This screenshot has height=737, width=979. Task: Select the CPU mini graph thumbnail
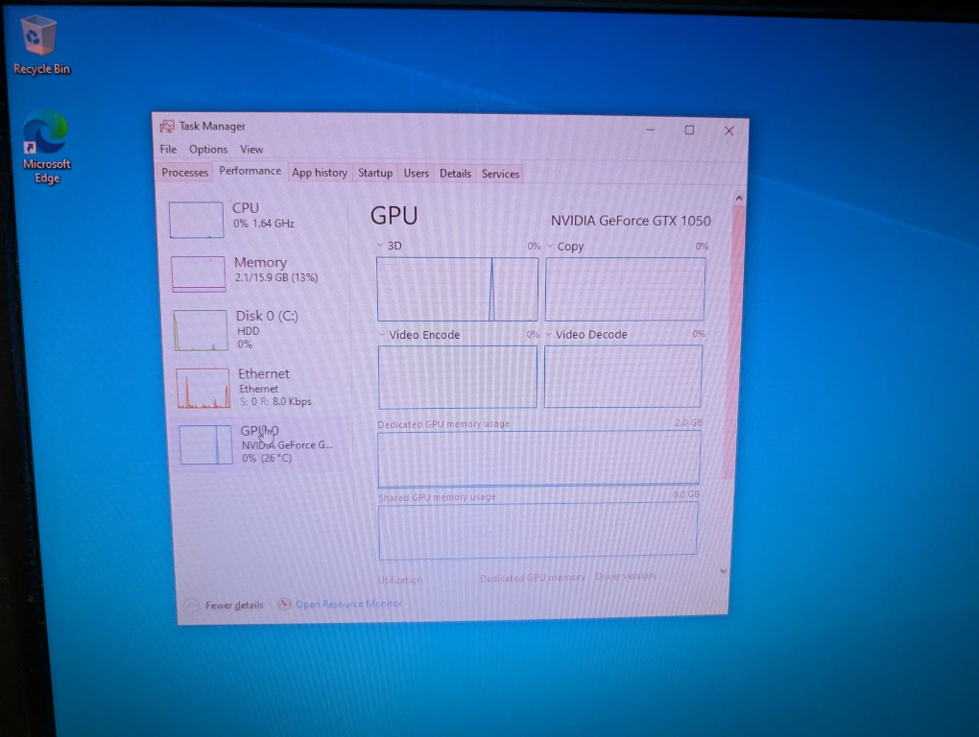click(x=196, y=219)
